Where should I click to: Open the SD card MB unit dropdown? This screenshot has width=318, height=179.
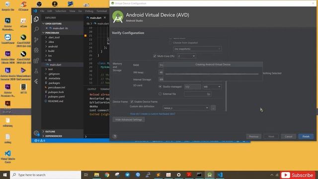click(212, 87)
